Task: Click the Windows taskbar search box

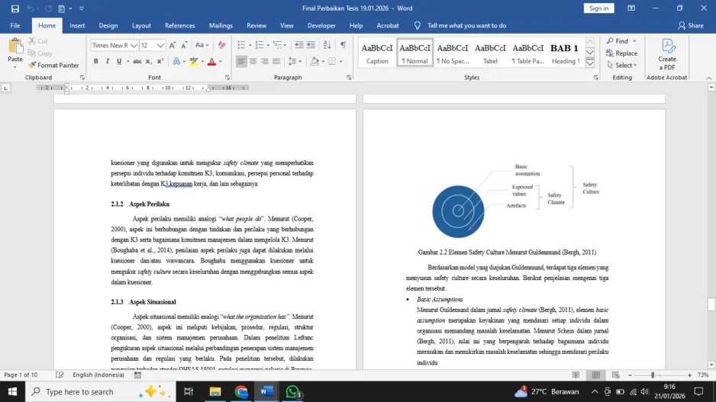Action: 101,391
